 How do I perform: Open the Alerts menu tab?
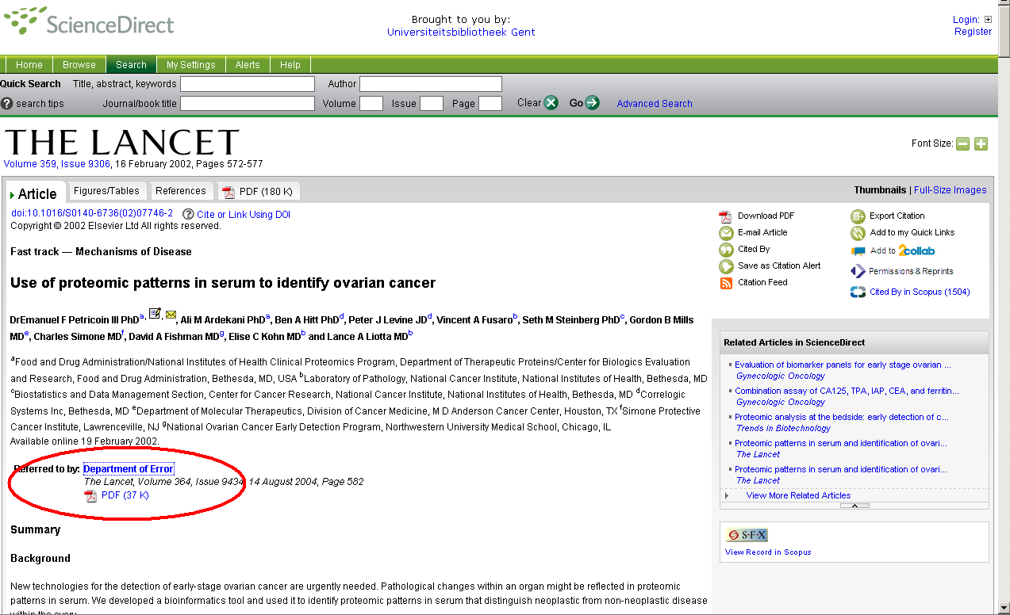click(248, 65)
